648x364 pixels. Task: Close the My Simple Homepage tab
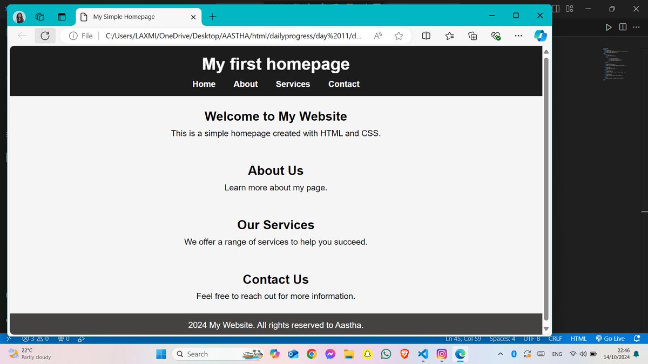point(193,17)
